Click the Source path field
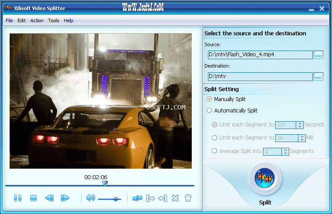 coord(260,55)
